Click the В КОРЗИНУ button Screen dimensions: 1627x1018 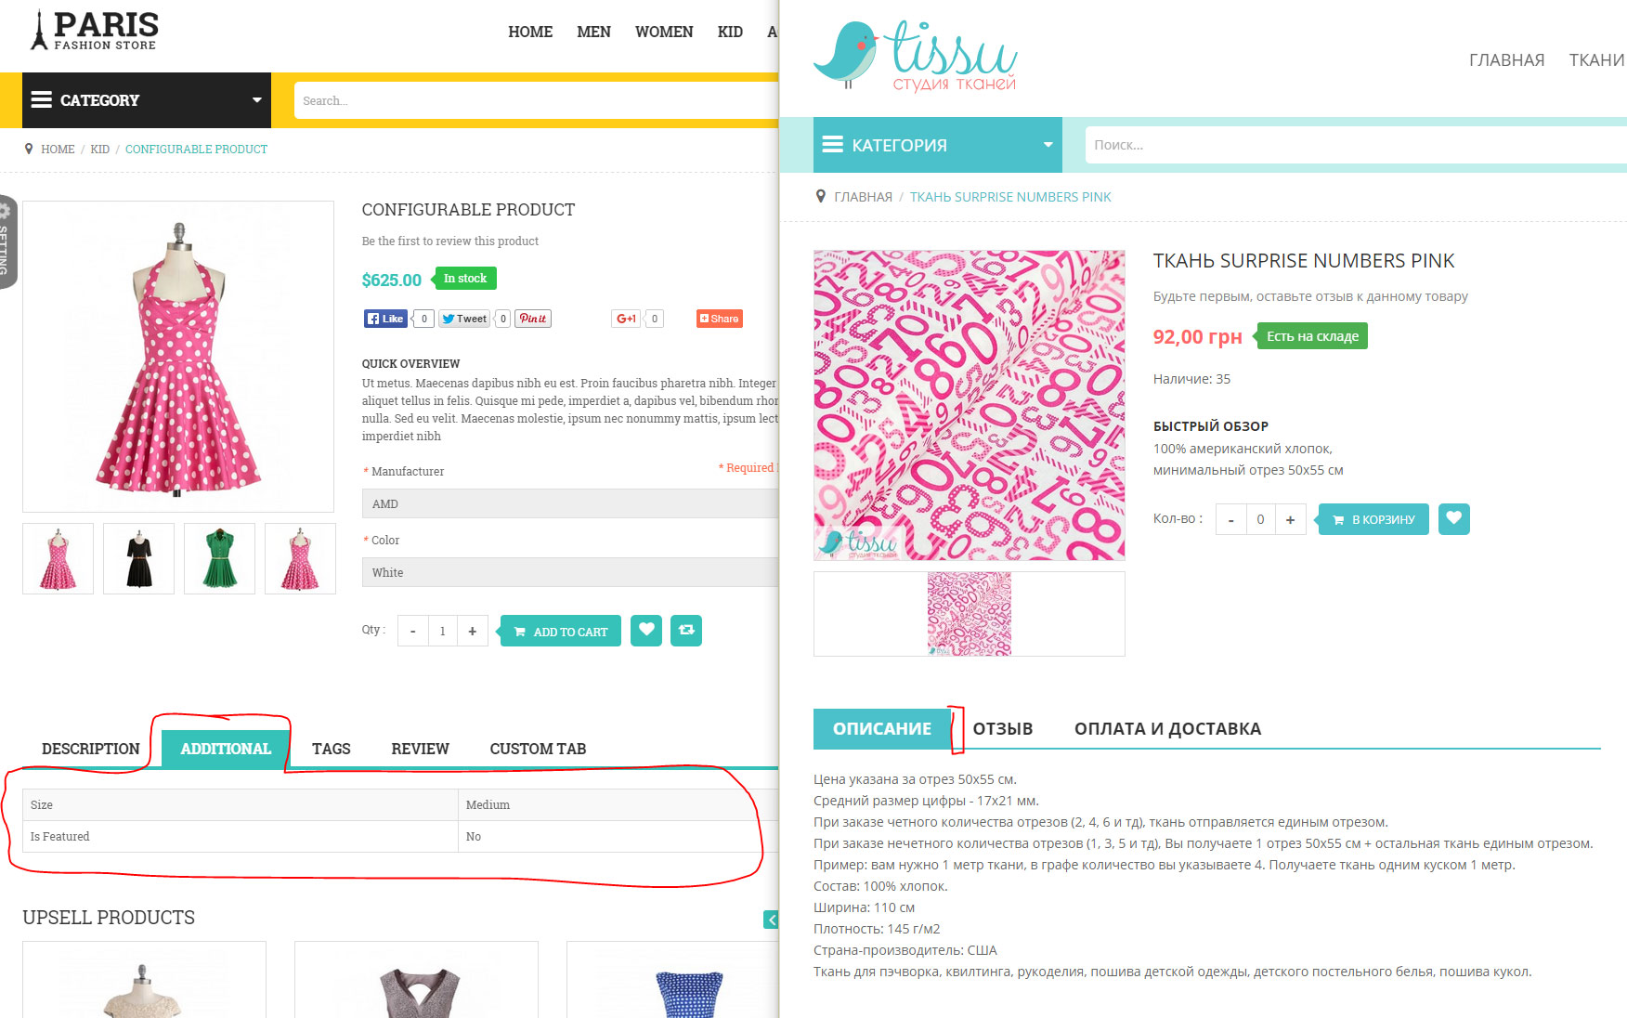click(1373, 519)
